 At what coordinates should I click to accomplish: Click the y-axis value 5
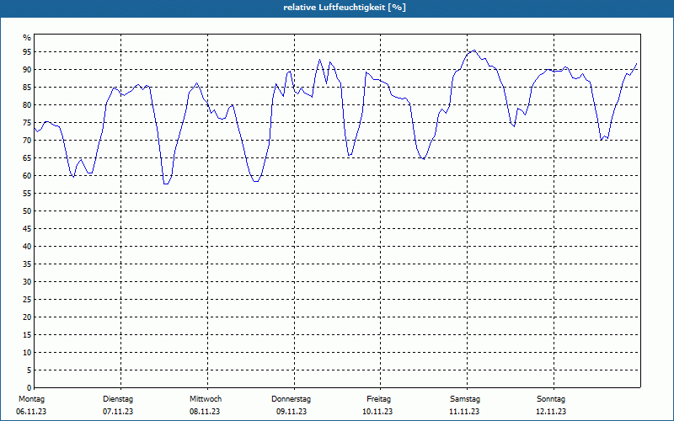(x=29, y=370)
